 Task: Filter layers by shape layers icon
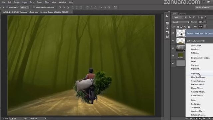pyautogui.click(x=198, y=17)
